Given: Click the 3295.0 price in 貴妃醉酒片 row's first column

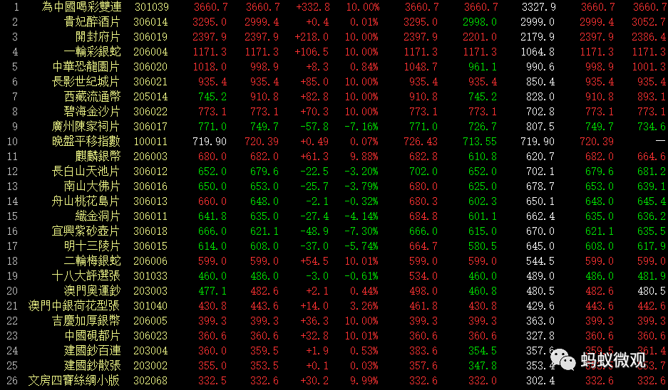Looking at the screenshot, I should (x=210, y=22).
